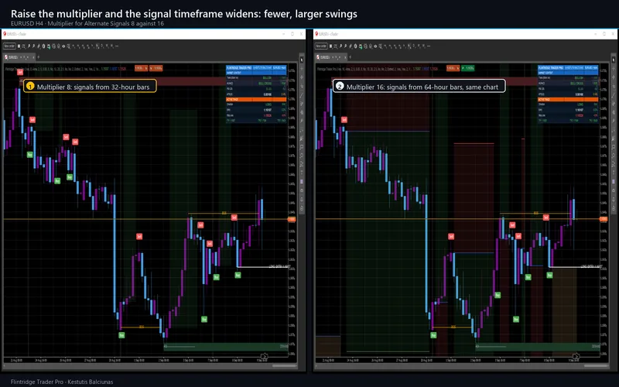Click the scroll-to-latest icon at left chart's bottom corner

click(x=264, y=357)
